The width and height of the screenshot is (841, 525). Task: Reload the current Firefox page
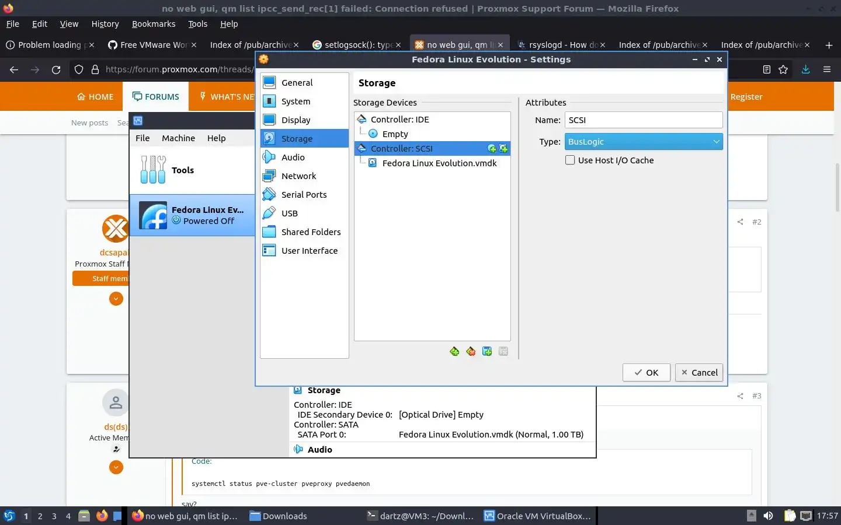click(x=56, y=69)
